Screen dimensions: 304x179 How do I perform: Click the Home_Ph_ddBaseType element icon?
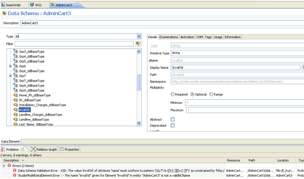(16, 95)
